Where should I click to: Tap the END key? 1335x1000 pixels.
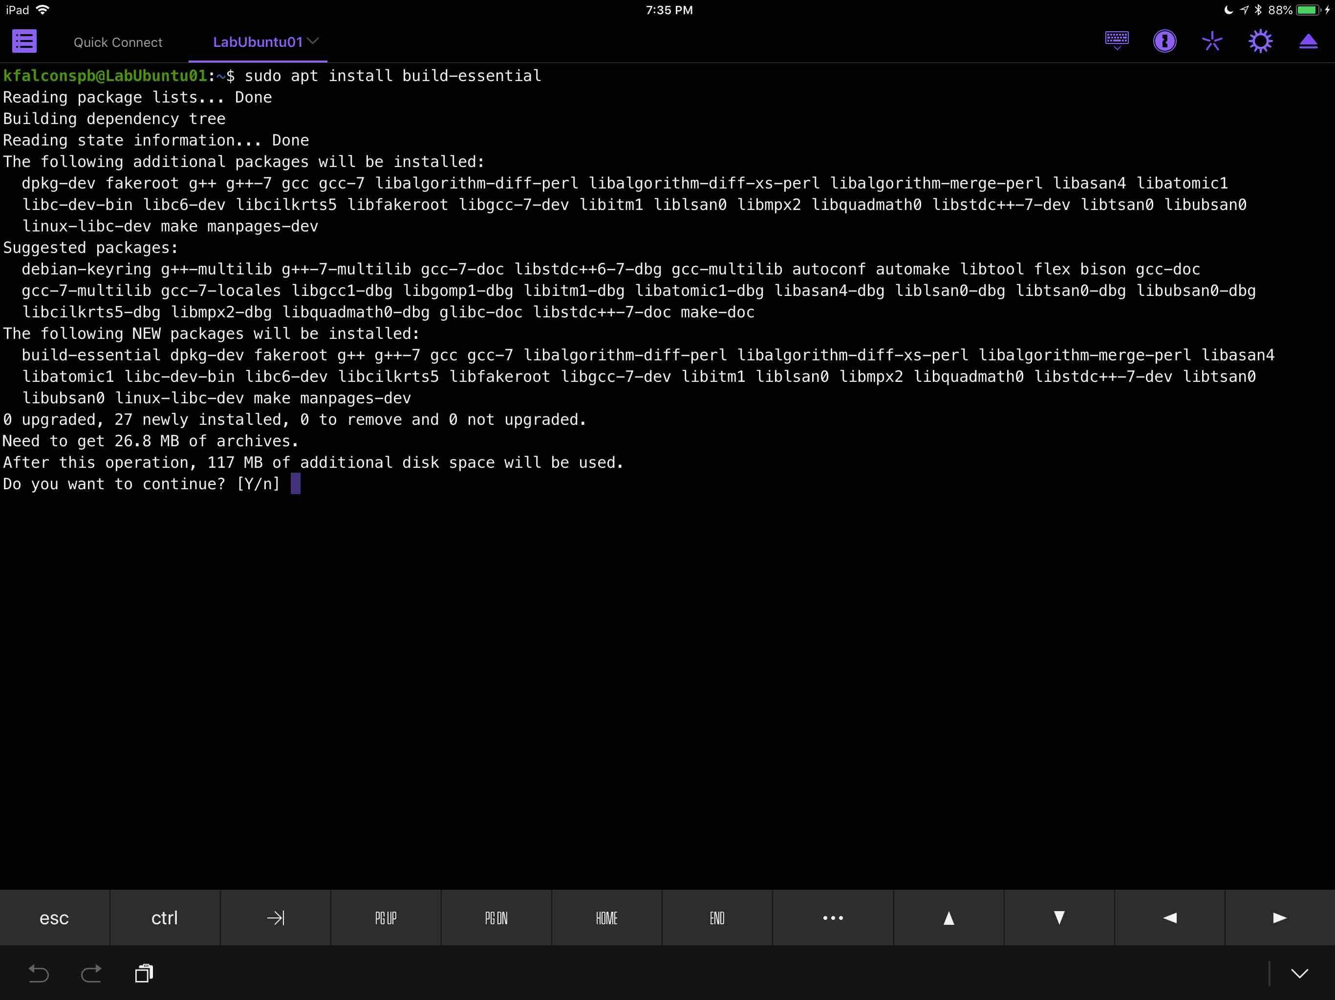point(717,917)
